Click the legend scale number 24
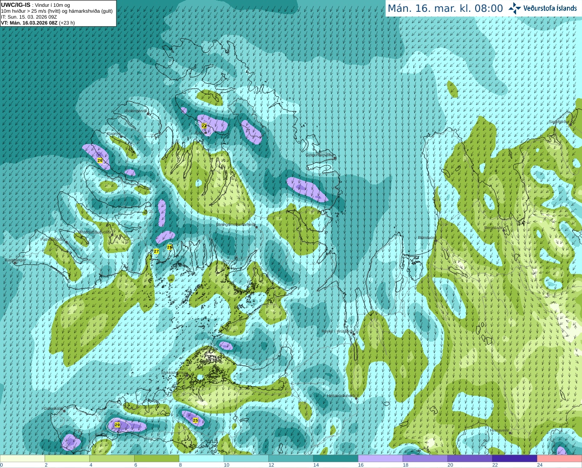This screenshot has height=468, width=582. pyautogui.click(x=540, y=465)
